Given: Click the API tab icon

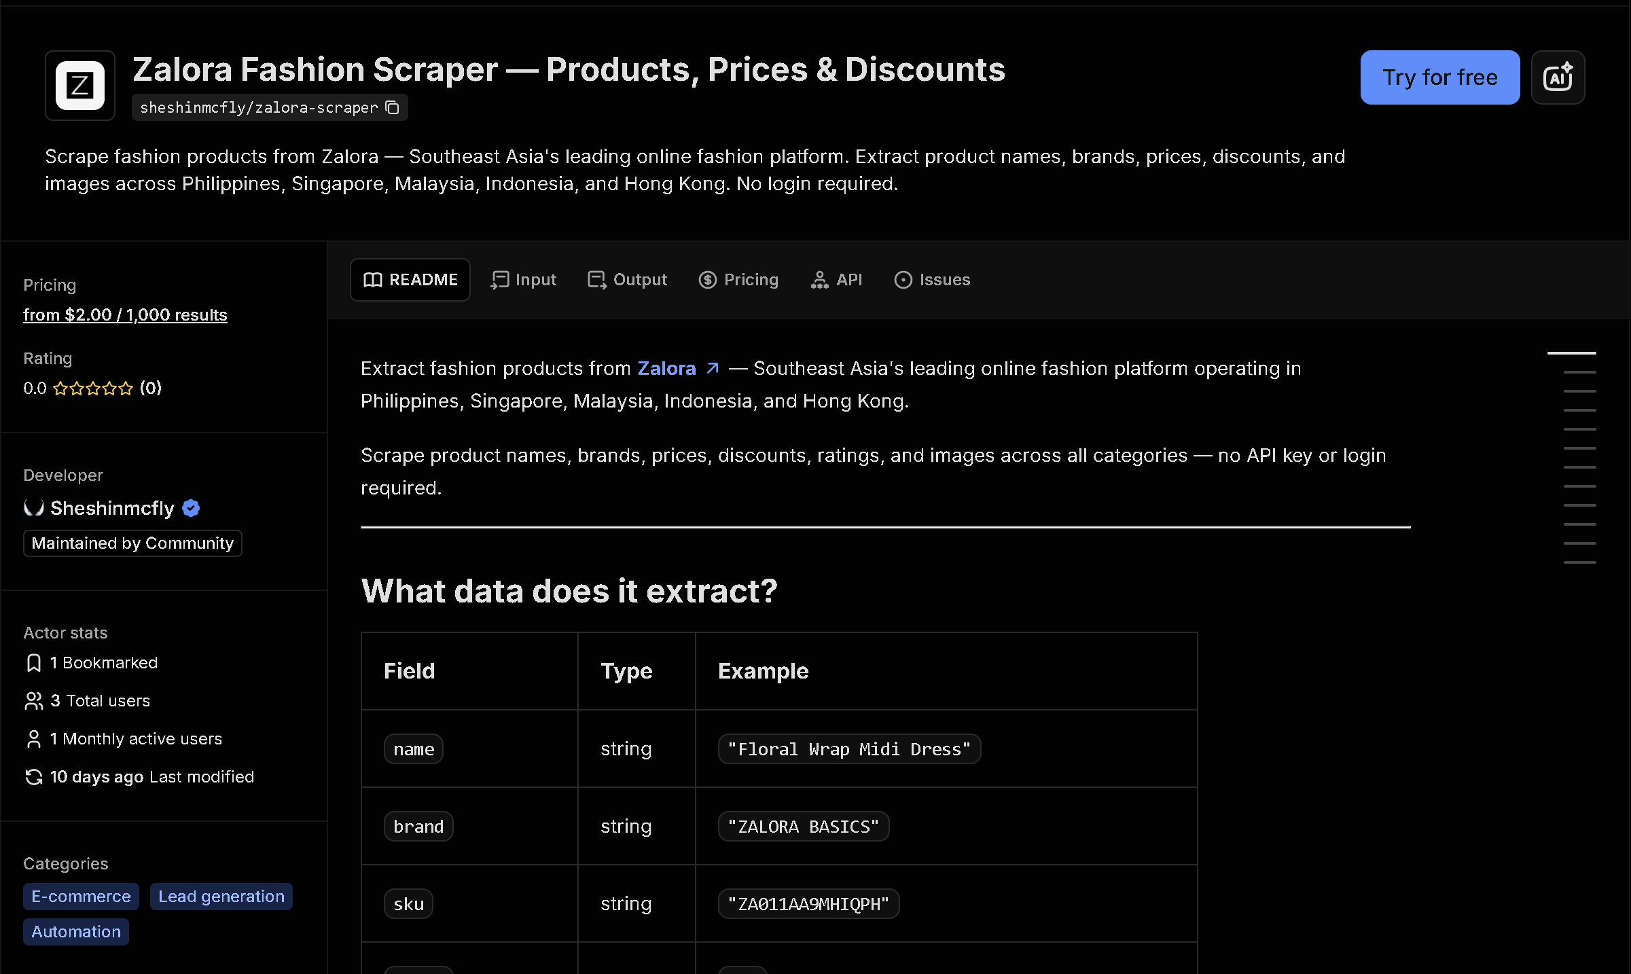Looking at the screenshot, I should click(x=820, y=280).
